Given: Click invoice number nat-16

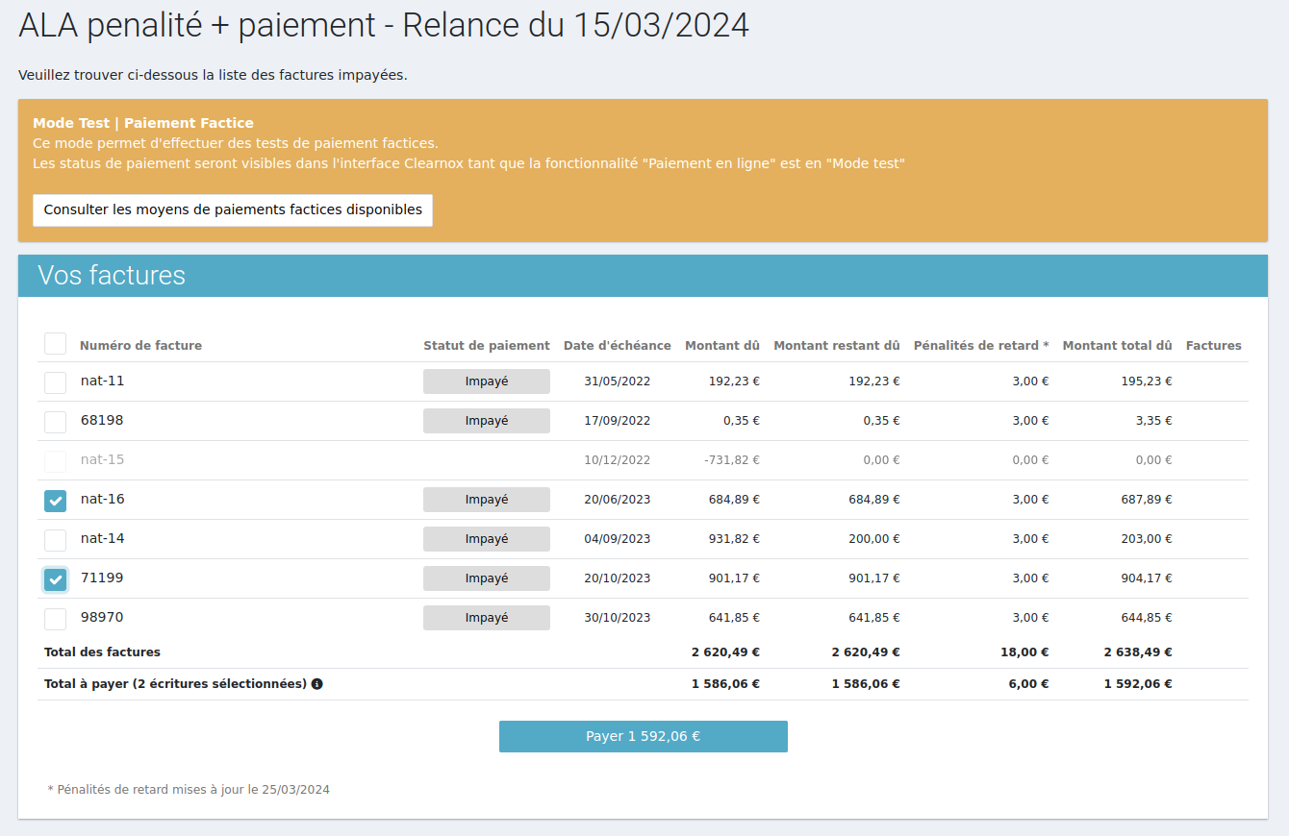Looking at the screenshot, I should click(102, 499).
